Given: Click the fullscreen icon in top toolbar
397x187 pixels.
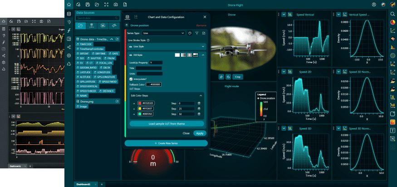Looking at the screenshot, I should click(x=106, y=5).
